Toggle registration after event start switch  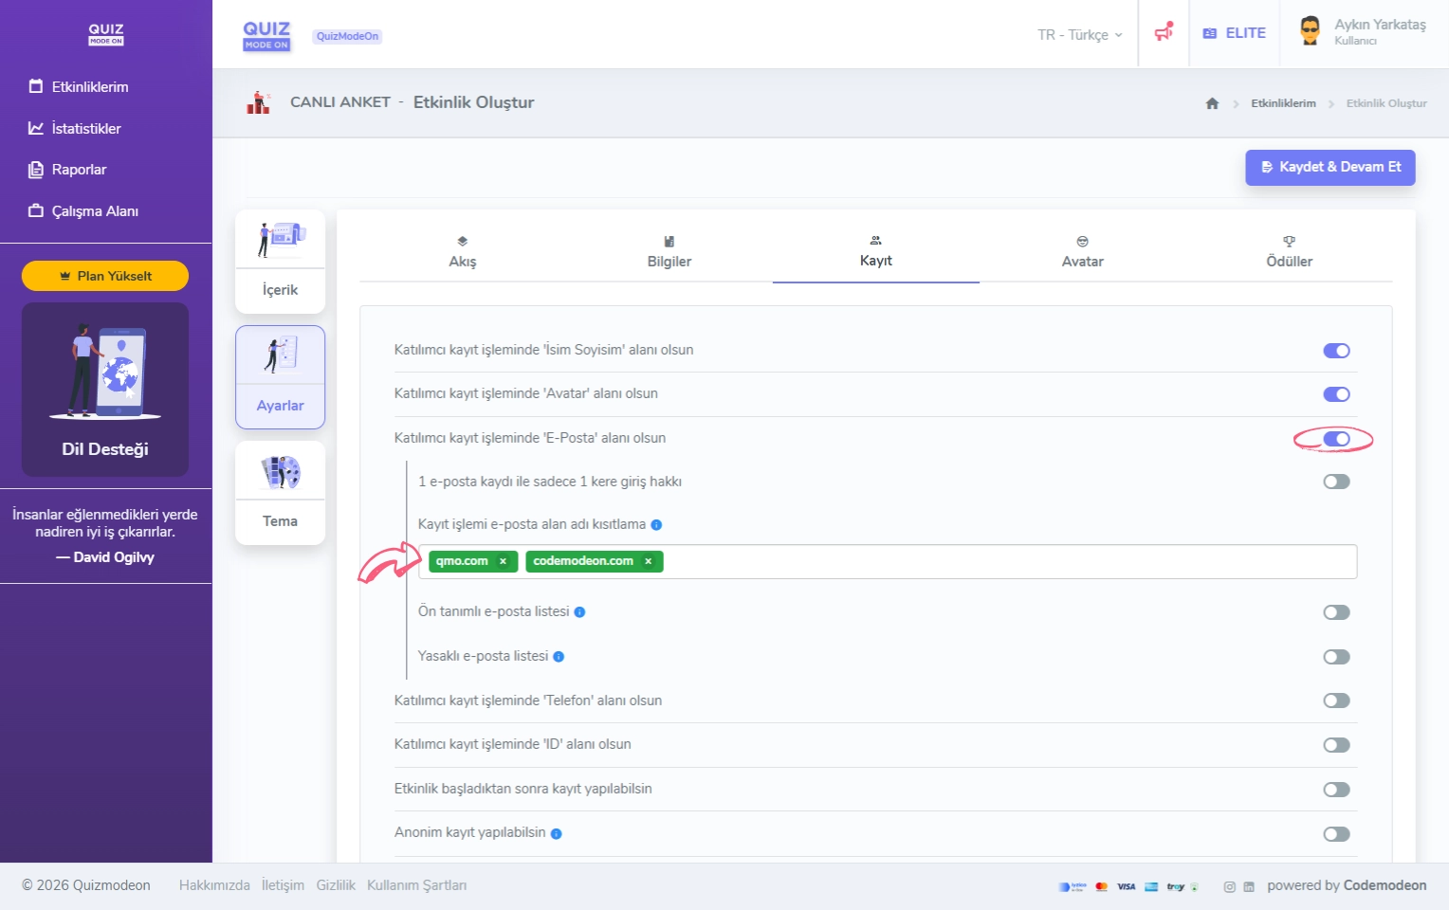(1336, 790)
